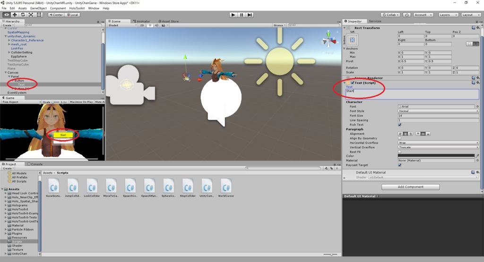Toggle the 2D scene view mode
Image resolution: width=484 pixels, height=262 pixels.
point(142,25)
